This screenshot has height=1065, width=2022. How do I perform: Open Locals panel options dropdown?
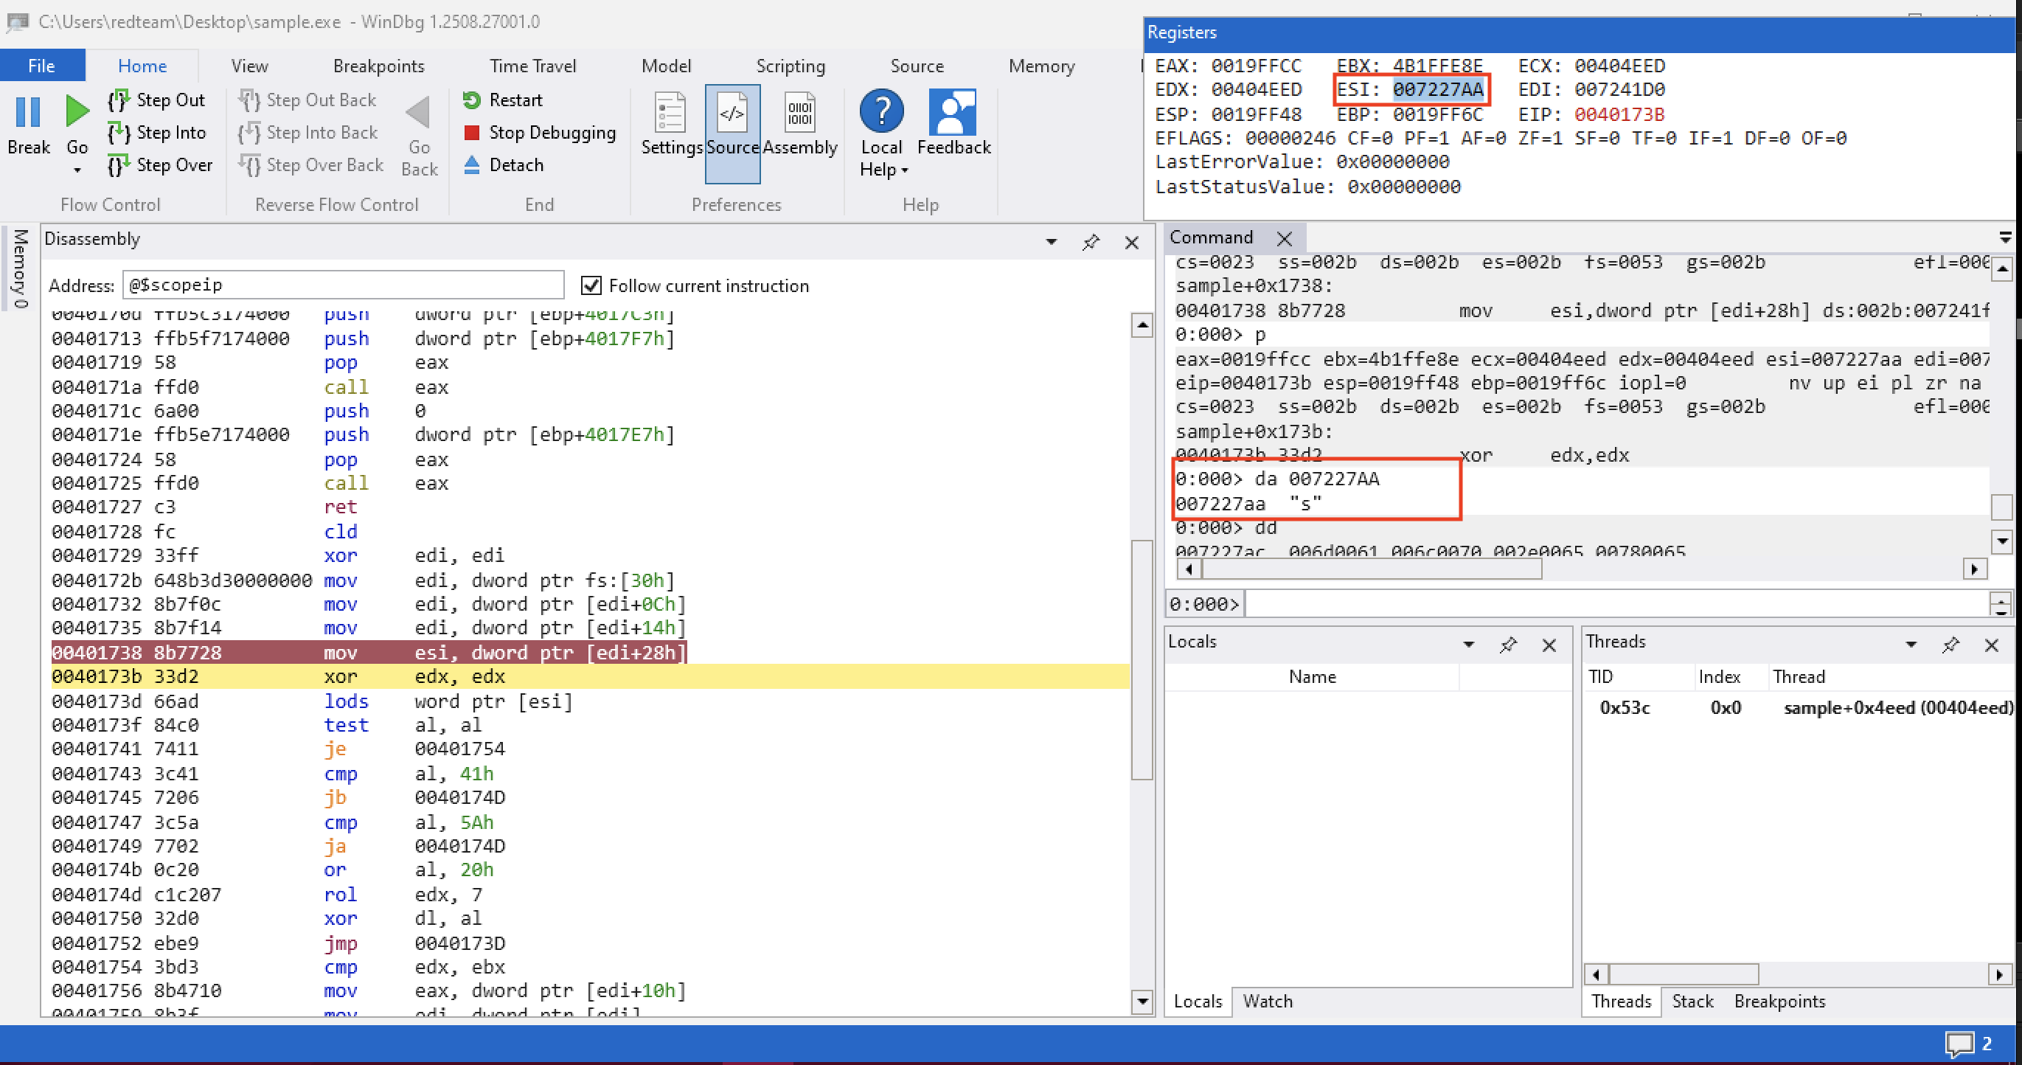1469,645
